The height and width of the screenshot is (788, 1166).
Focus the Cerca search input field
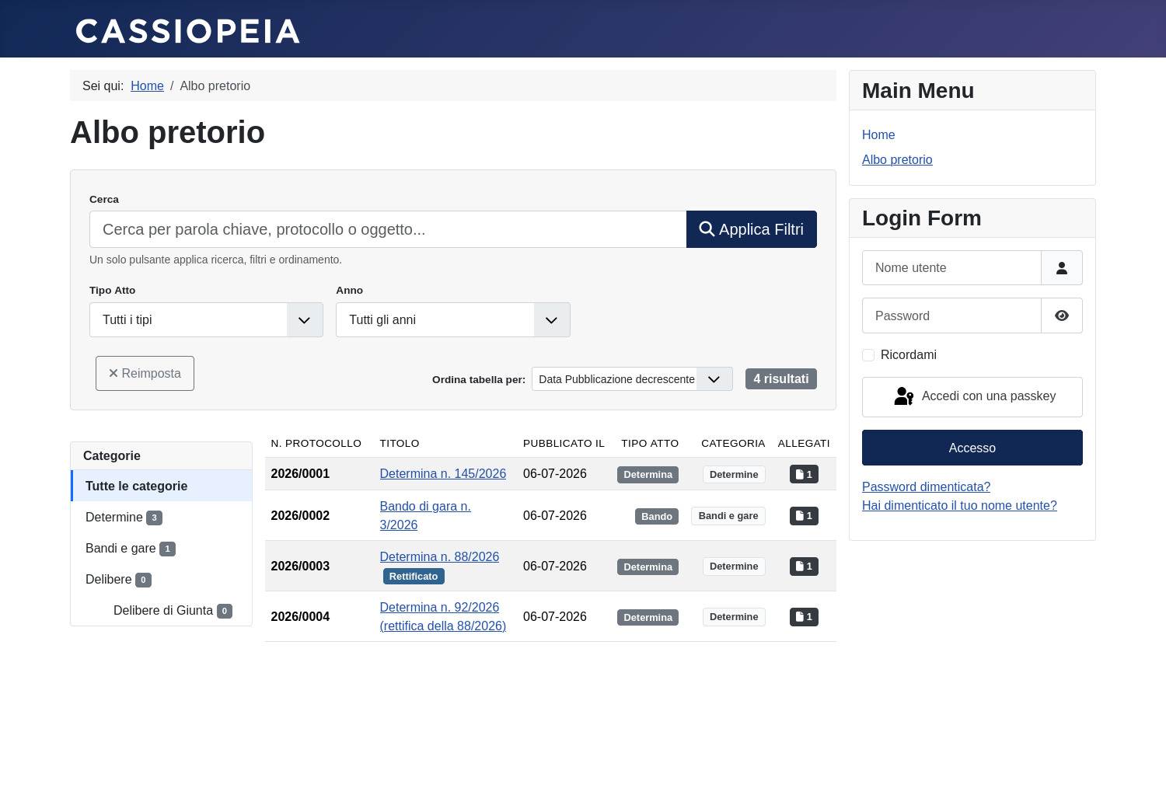point(388,229)
